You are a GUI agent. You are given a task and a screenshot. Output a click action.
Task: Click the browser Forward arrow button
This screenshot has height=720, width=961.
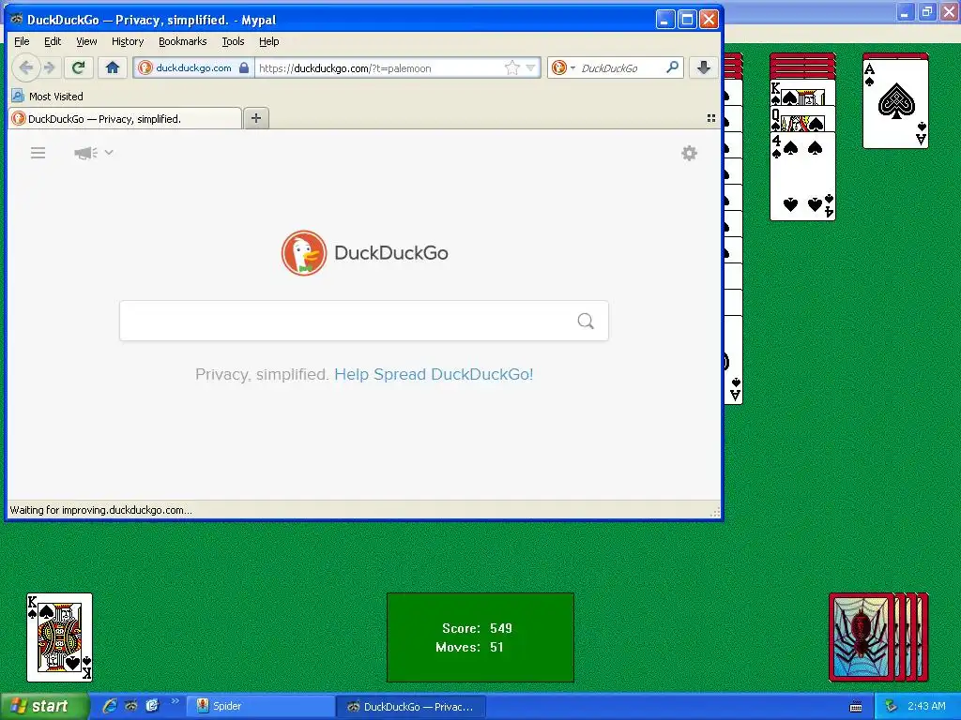(x=50, y=67)
